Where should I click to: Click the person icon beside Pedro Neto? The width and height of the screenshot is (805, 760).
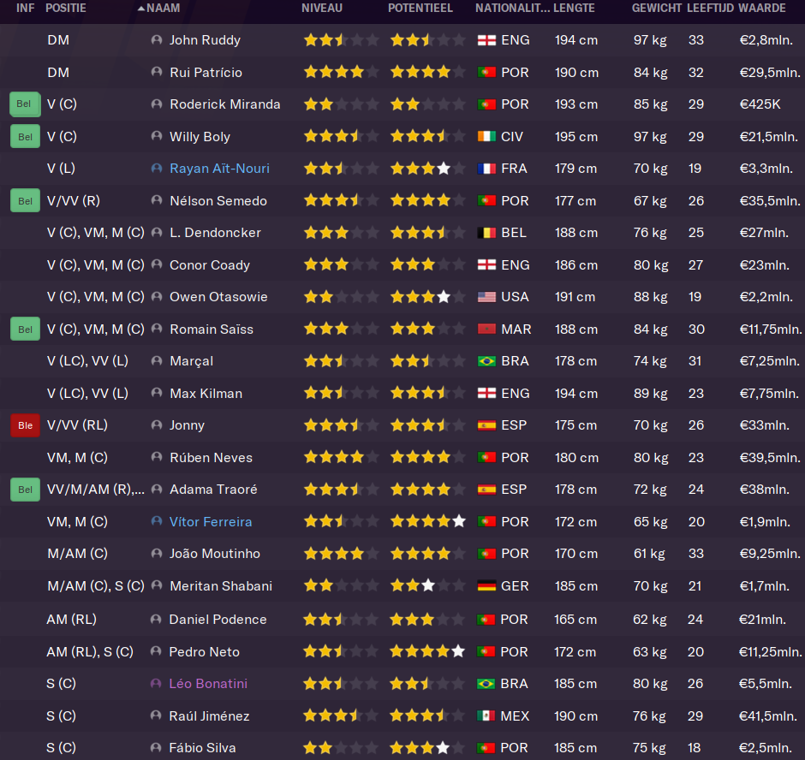tap(156, 651)
